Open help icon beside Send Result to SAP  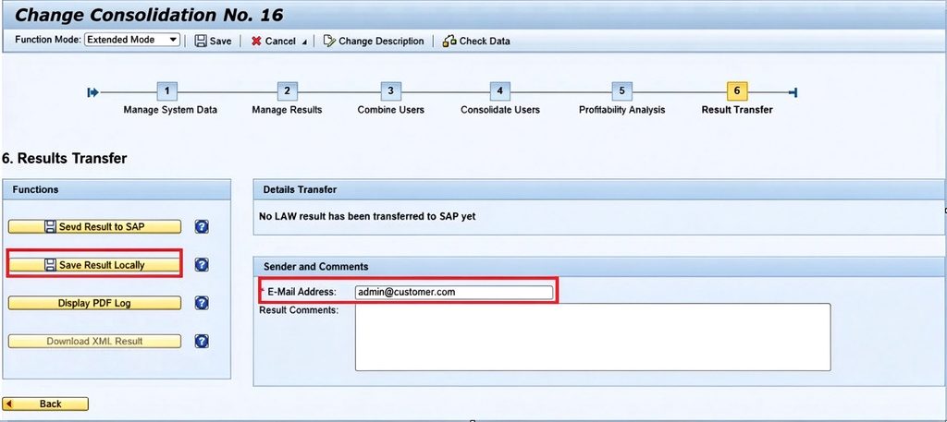click(202, 226)
